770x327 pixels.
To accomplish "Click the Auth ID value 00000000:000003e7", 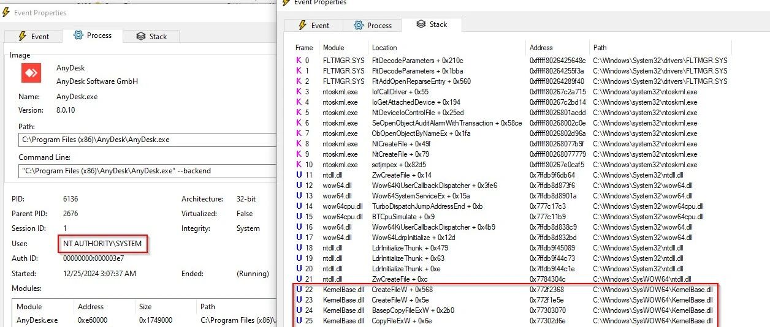I will (x=93, y=258).
